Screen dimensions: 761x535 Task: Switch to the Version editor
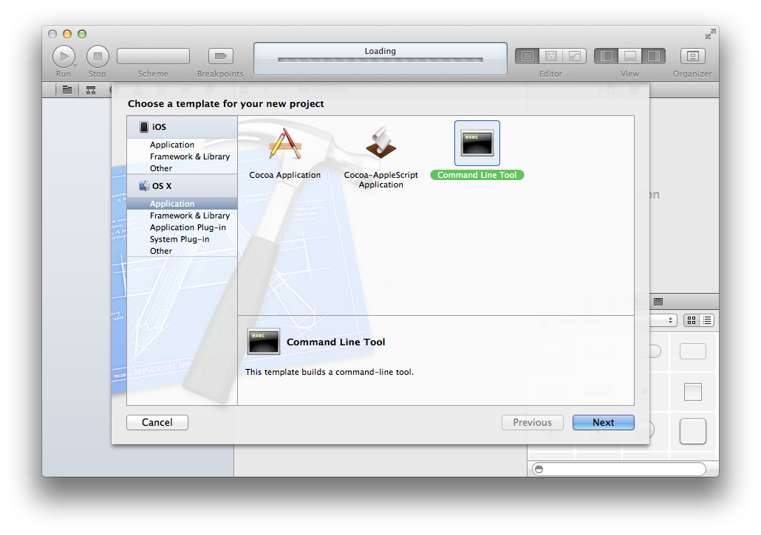[575, 56]
